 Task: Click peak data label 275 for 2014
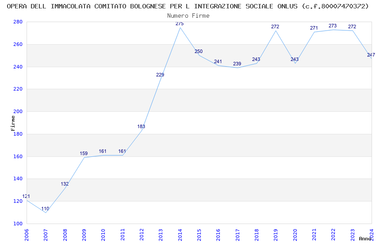point(180,23)
